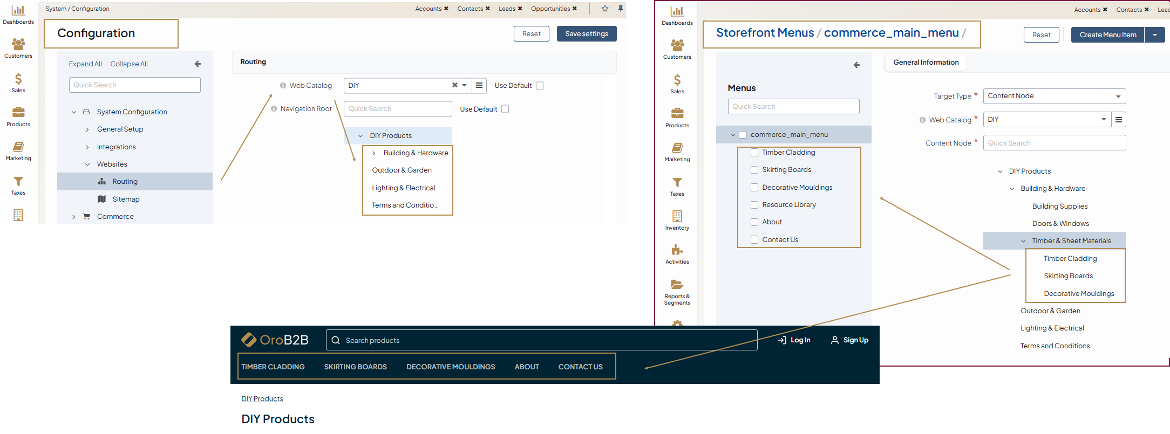This screenshot has height=434, width=1170.
Task: Click Reset in the Configuration window
Action: point(532,34)
